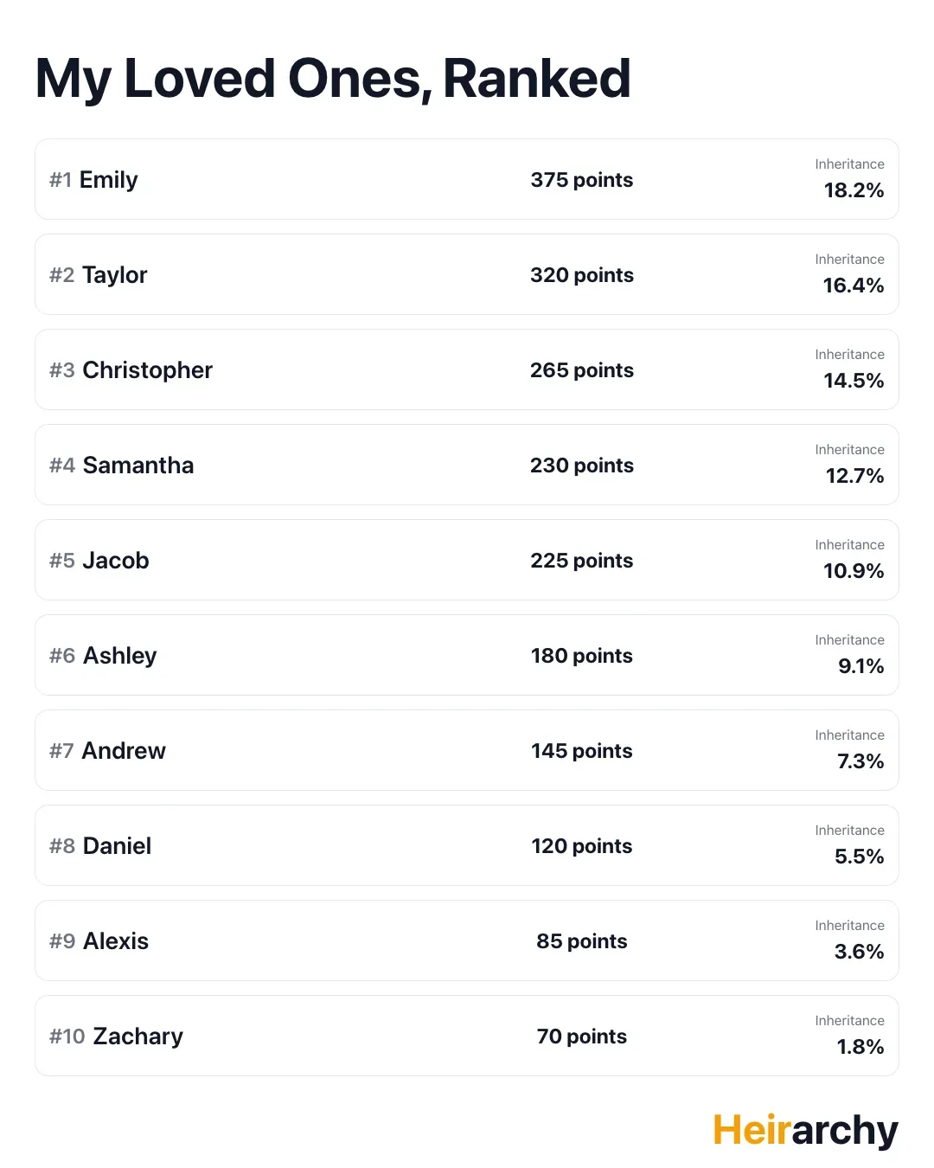934x1168 pixels.
Task: Click Daniel's 120 points score
Action: click(x=581, y=846)
